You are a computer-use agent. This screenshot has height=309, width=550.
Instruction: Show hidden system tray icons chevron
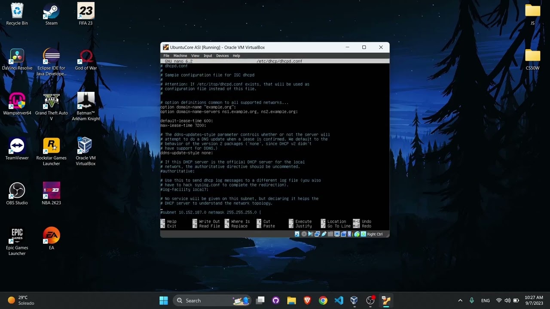460,300
